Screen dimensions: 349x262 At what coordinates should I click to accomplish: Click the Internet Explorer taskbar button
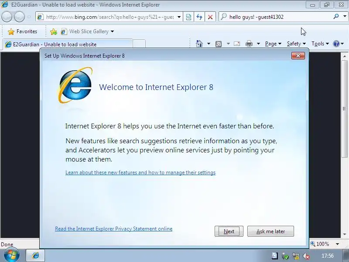[36, 255]
